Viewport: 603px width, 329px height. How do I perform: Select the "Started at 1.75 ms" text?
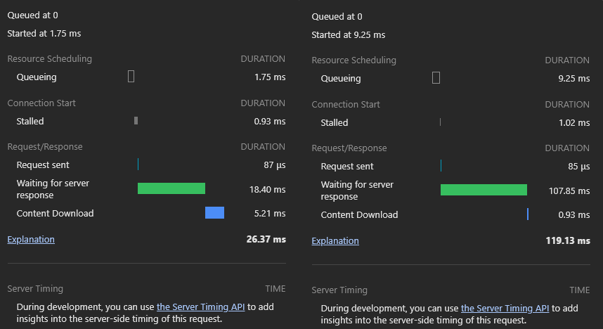[44, 33]
